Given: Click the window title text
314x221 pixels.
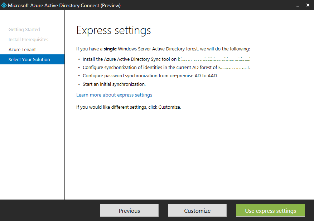Looking at the screenshot, I should pos(64,5).
